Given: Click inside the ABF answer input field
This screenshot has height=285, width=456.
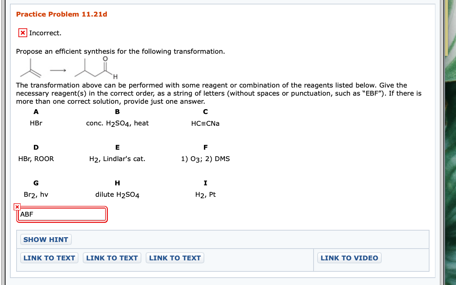Looking at the screenshot, I should pos(62,214).
